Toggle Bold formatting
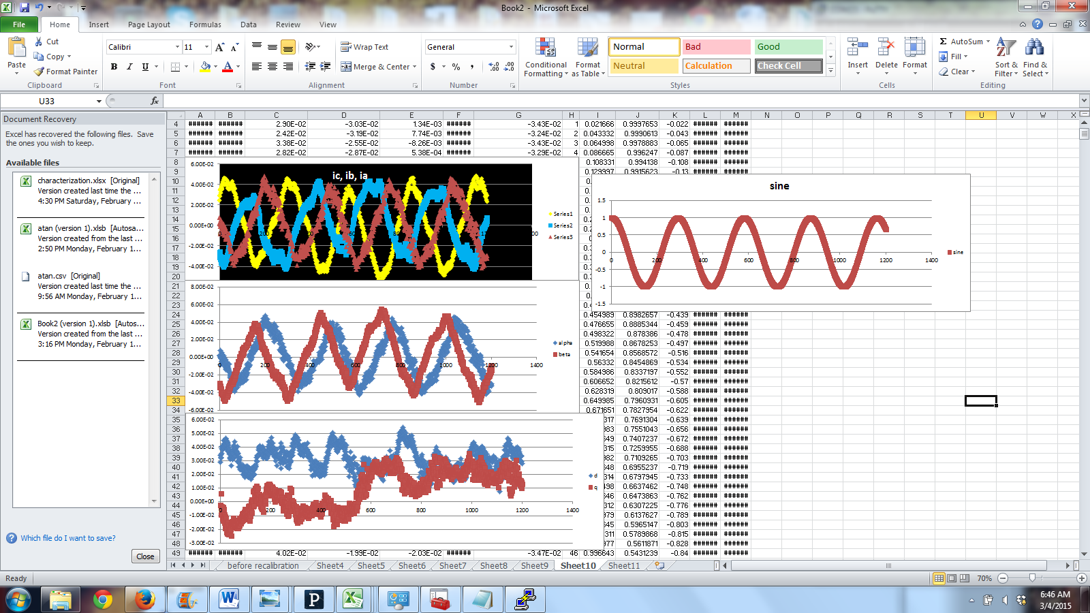Image resolution: width=1090 pixels, height=613 pixels. (114, 67)
